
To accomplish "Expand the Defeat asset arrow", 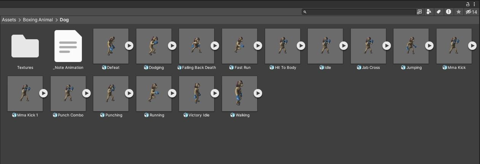I will tap(129, 46).
